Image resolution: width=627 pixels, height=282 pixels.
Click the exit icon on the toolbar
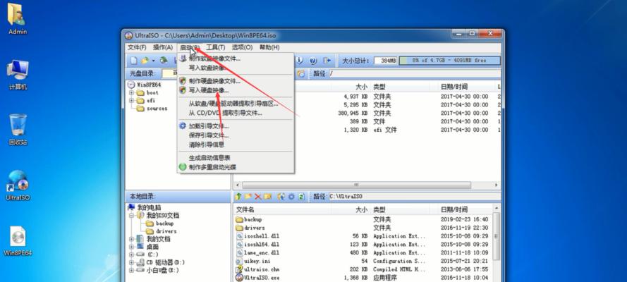(327, 61)
